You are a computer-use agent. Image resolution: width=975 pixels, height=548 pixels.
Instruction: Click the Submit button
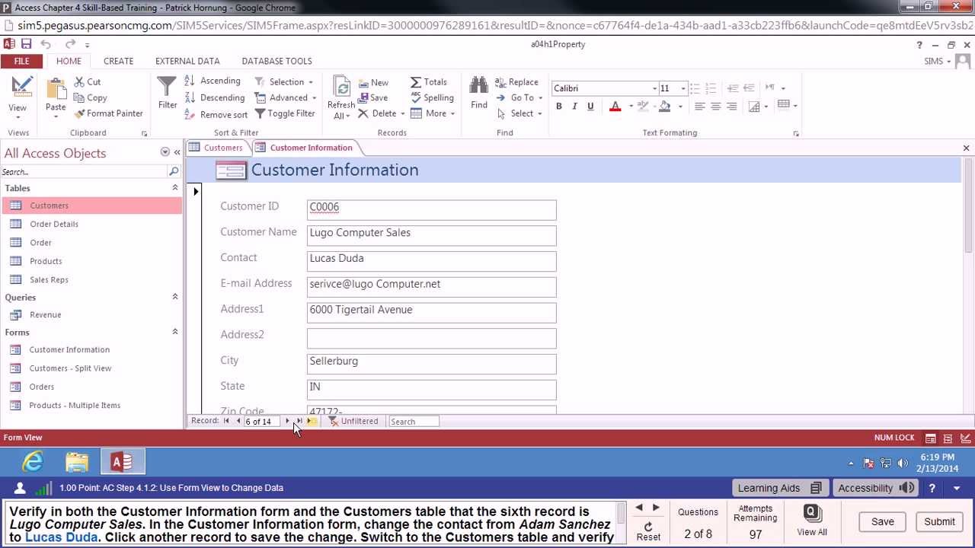(x=939, y=521)
